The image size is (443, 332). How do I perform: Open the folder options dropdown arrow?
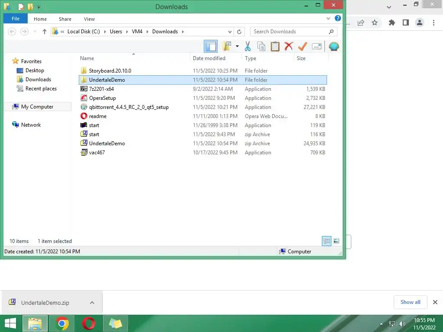237,46
